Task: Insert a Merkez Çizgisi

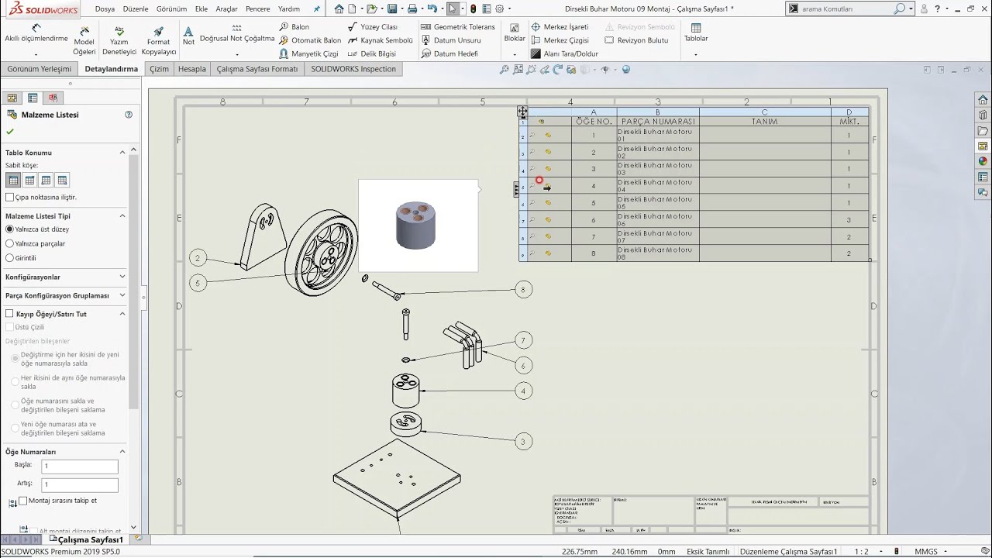Action: point(560,40)
